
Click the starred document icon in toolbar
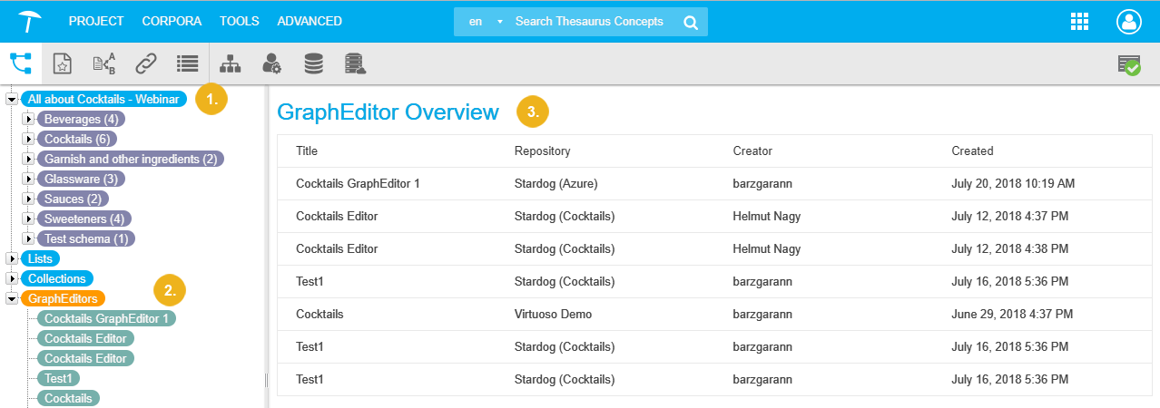point(62,63)
